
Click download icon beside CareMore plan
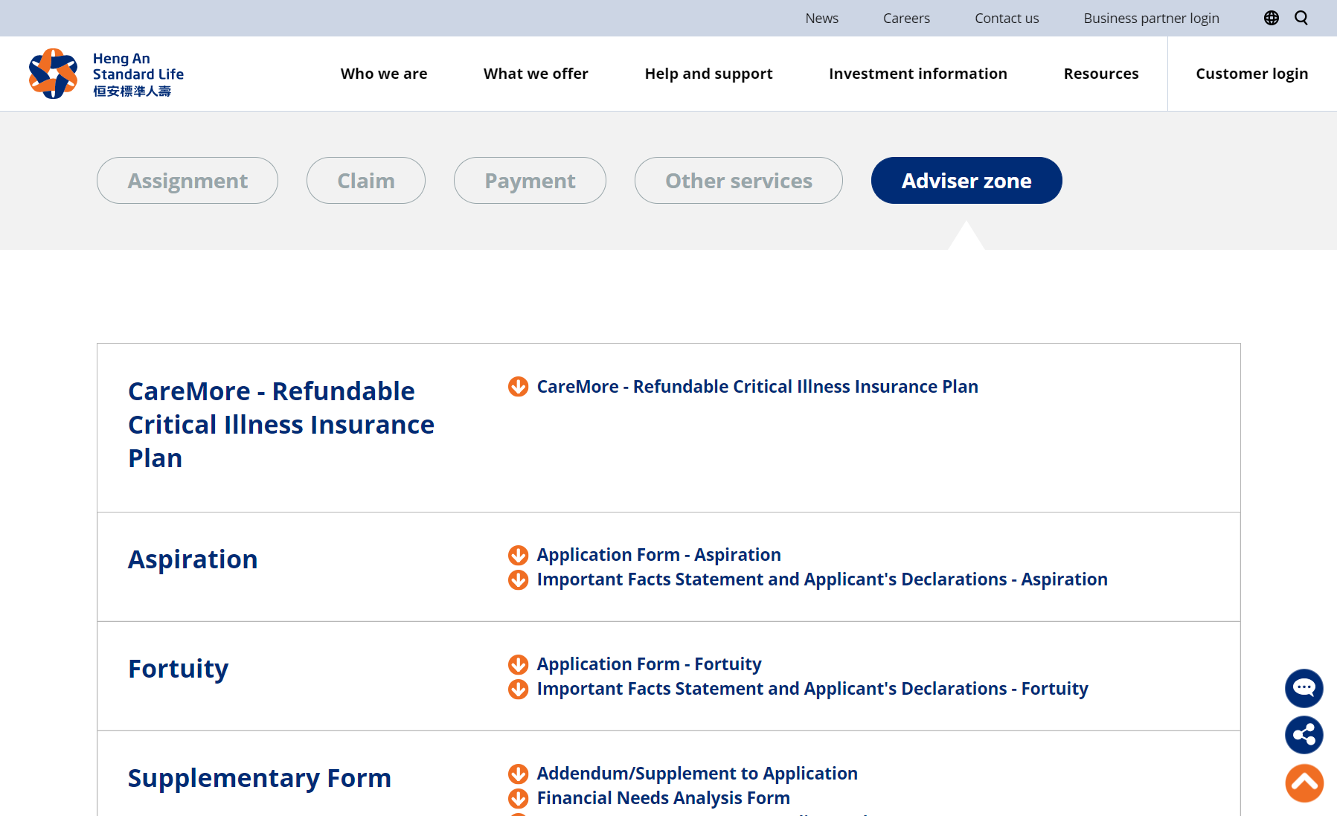coord(519,387)
